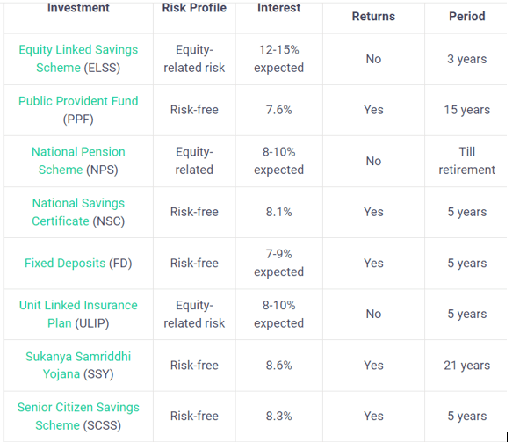Click the Period column header

467,16
